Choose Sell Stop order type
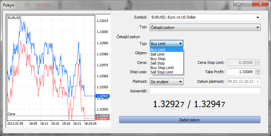Screen dimensions: 271x136 coord(167,63)
